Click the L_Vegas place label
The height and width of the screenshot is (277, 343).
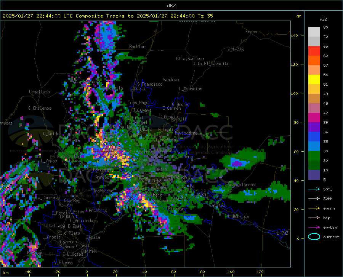[x=49, y=161]
